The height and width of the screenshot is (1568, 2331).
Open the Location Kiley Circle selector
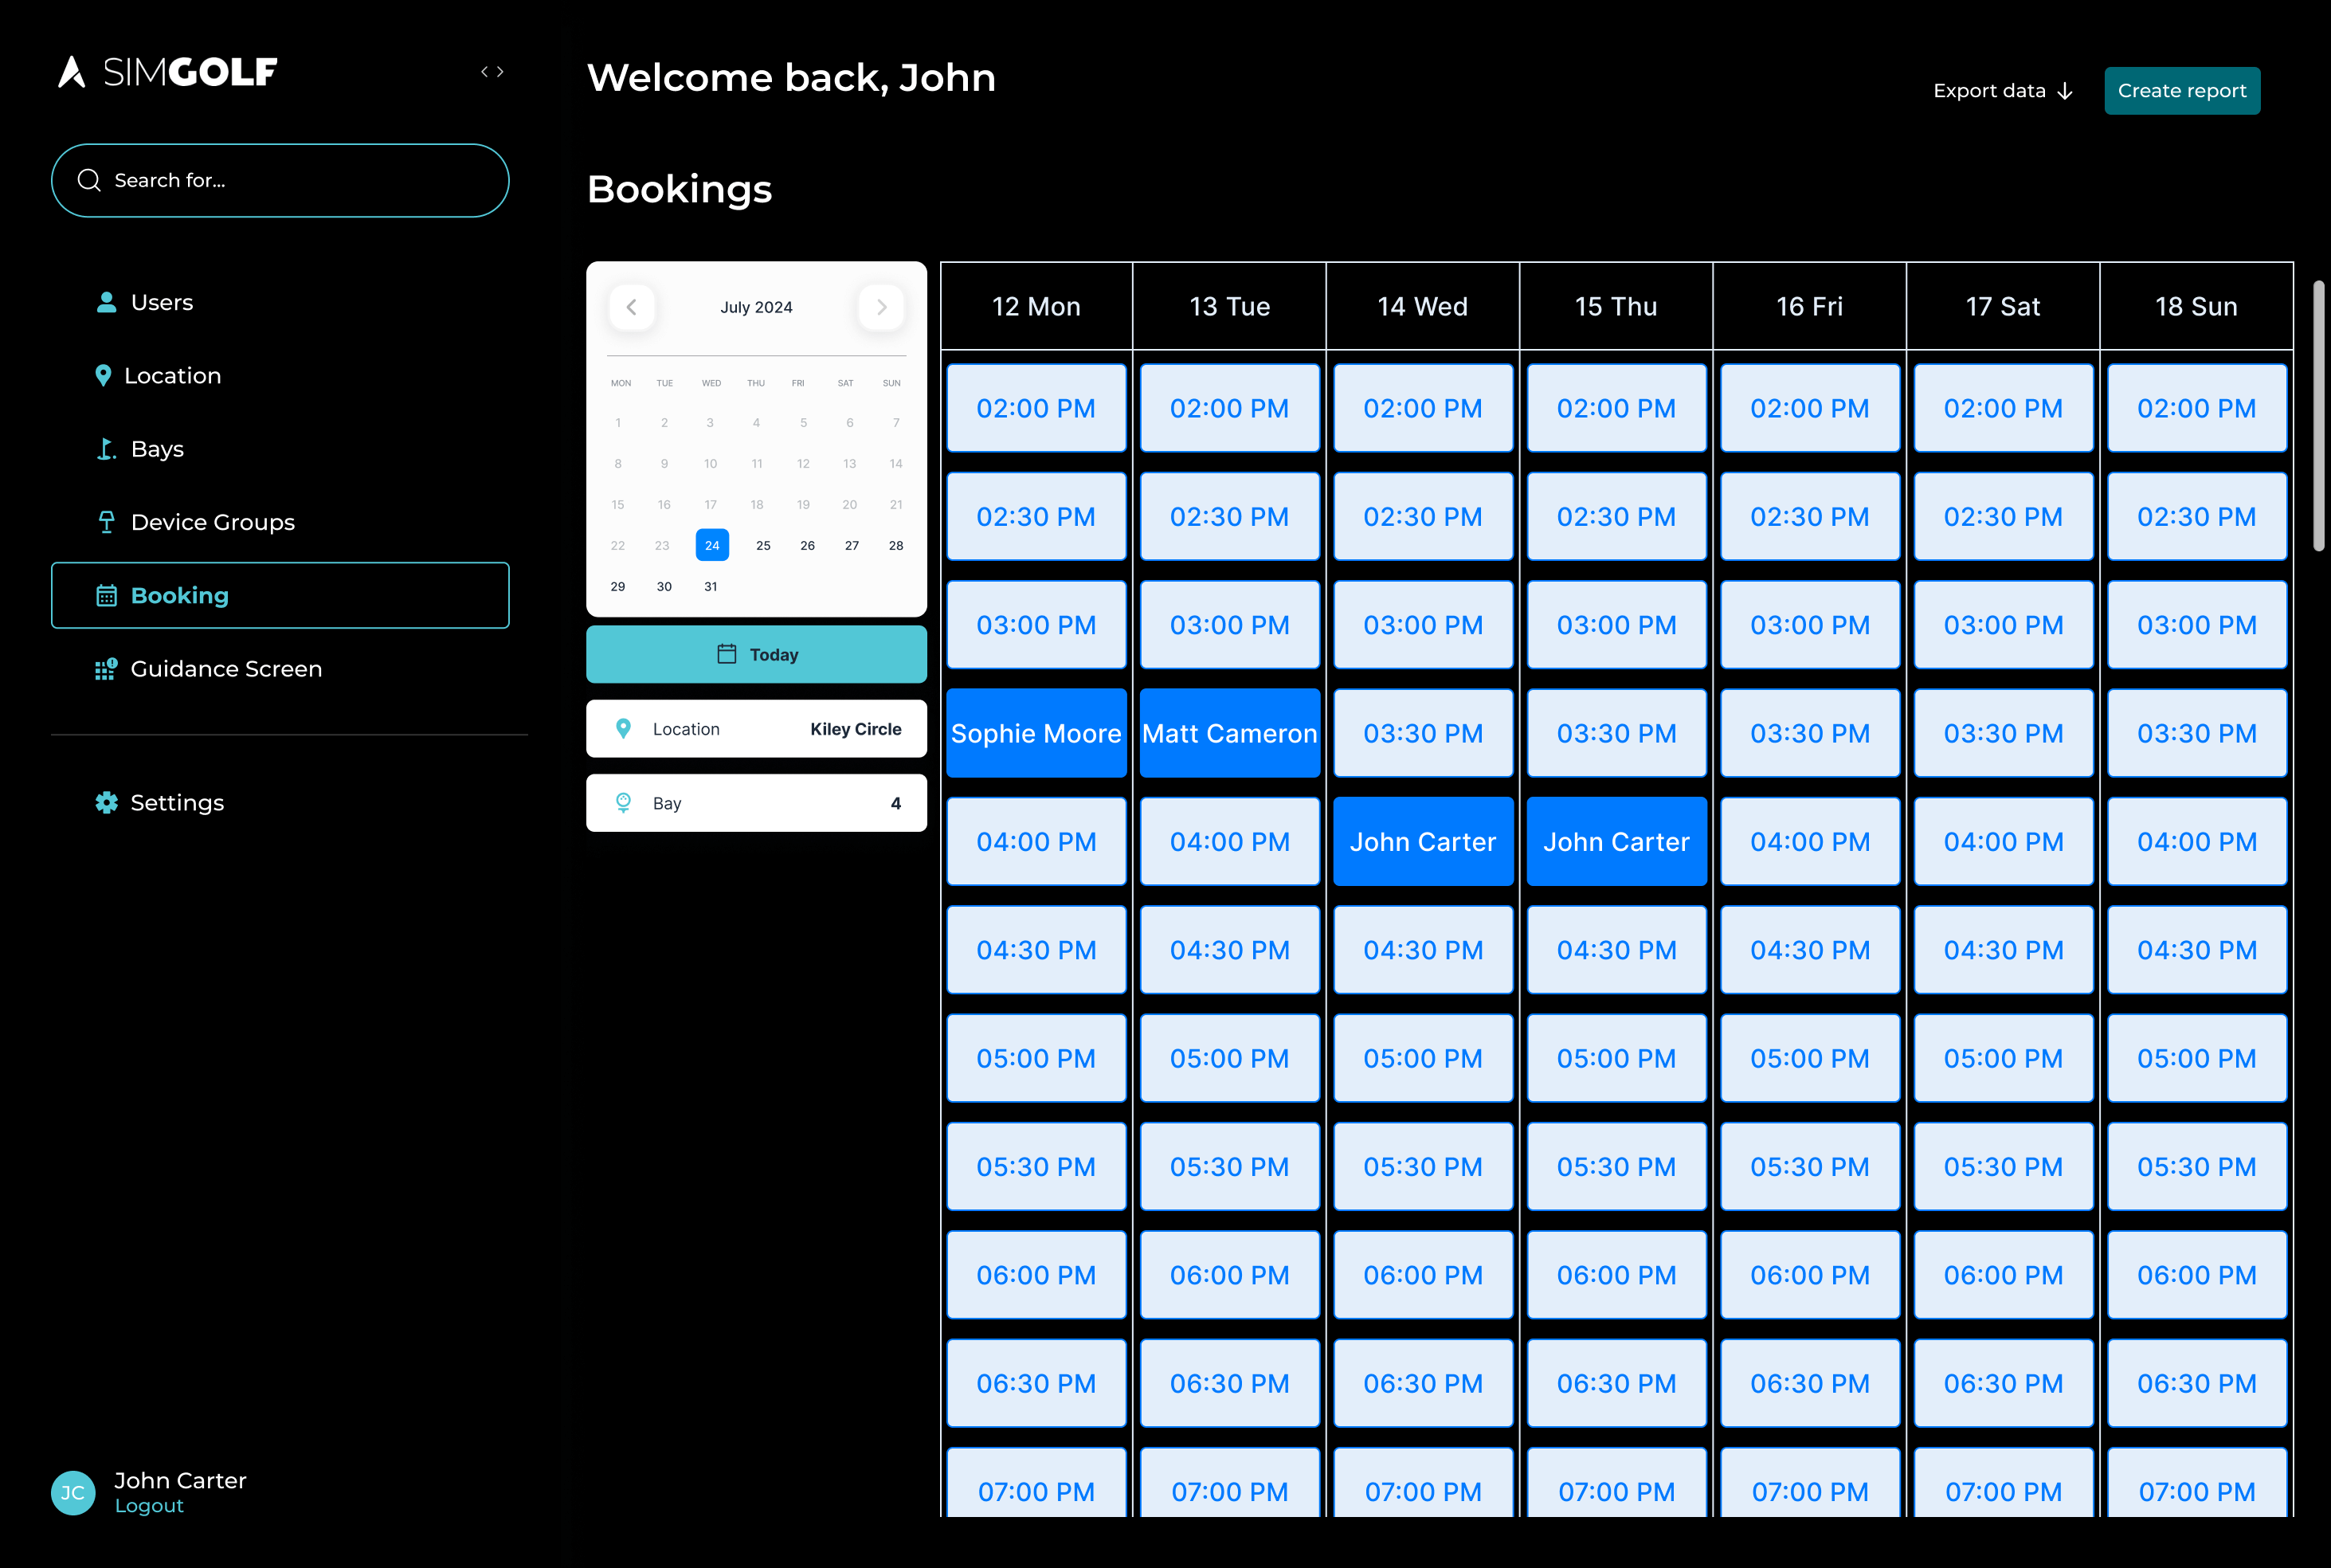(x=756, y=729)
